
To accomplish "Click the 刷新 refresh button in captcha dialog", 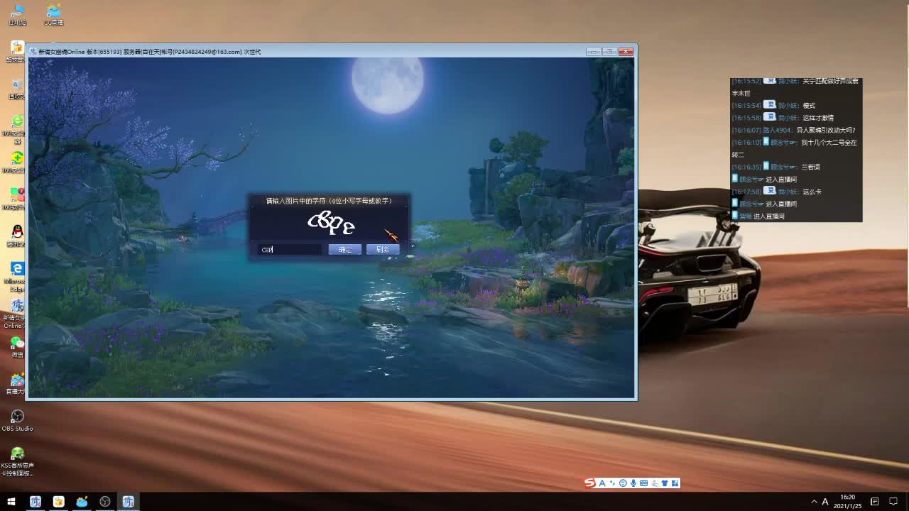I will click(x=383, y=249).
